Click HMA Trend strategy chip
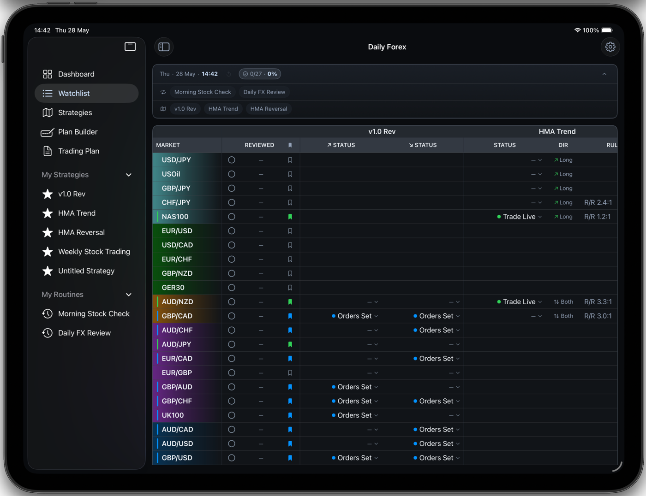The height and width of the screenshot is (496, 646). (x=223, y=109)
